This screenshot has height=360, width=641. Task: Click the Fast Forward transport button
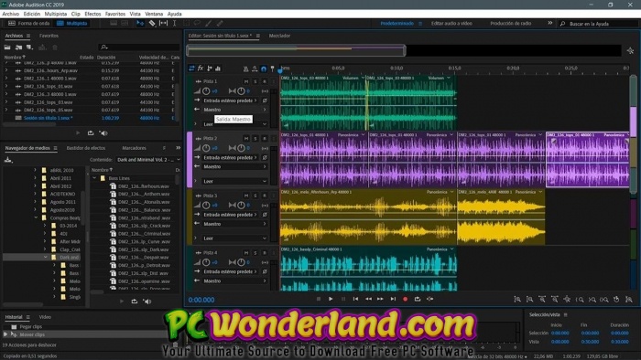coord(380,299)
